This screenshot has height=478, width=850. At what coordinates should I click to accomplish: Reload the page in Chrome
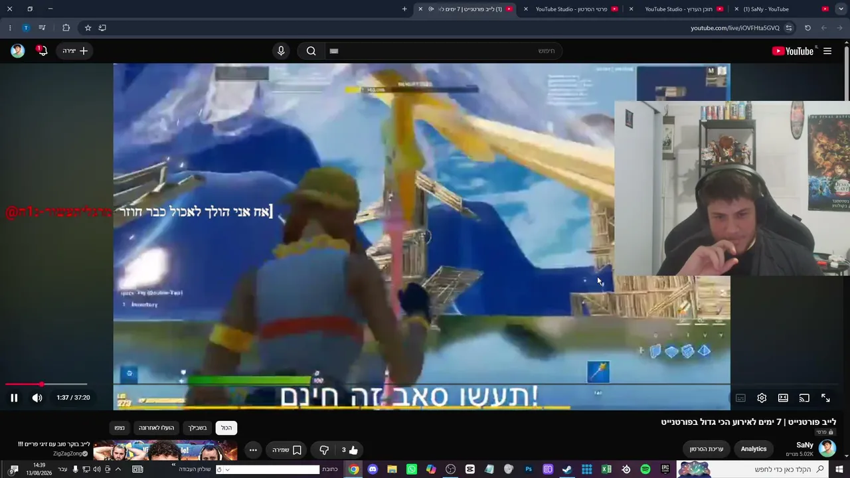point(807,28)
